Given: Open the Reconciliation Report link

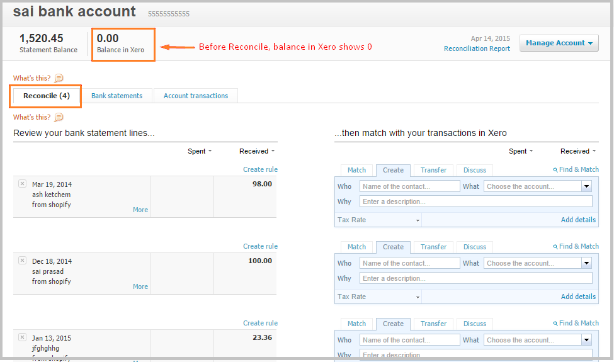Looking at the screenshot, I should tap(477, 48).
